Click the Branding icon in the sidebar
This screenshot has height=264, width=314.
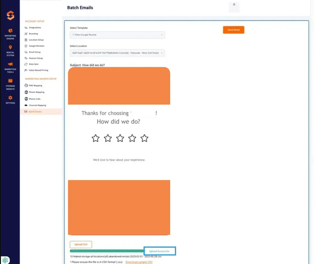coord(26,34)
